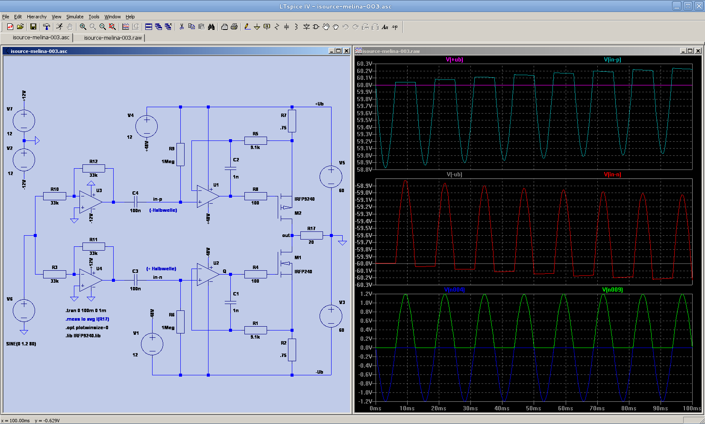This screenshot has height=424, width=705.
Task: Click the .tran 0 100m 0 1m directive
Action: click(86, 310)
